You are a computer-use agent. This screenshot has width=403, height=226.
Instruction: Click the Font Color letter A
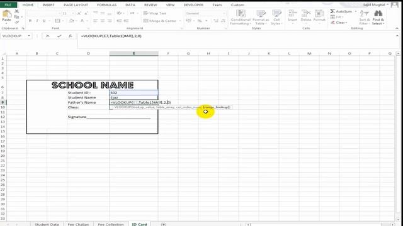(x=82, y=21)
